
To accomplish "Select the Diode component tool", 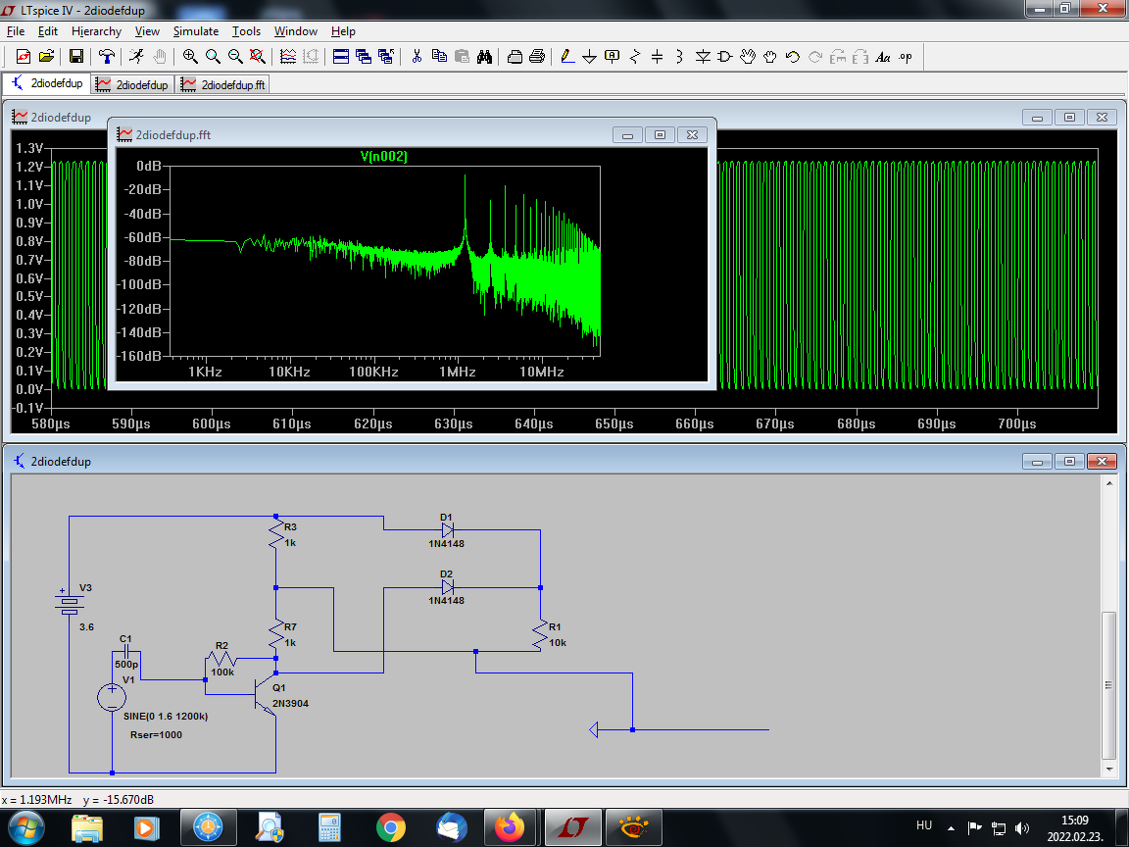I will click(702, 57).
